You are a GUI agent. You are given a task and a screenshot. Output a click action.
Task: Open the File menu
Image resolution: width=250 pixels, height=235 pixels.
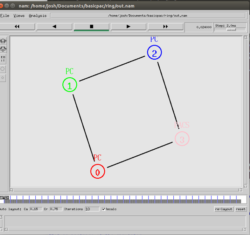tap(5, 16)
